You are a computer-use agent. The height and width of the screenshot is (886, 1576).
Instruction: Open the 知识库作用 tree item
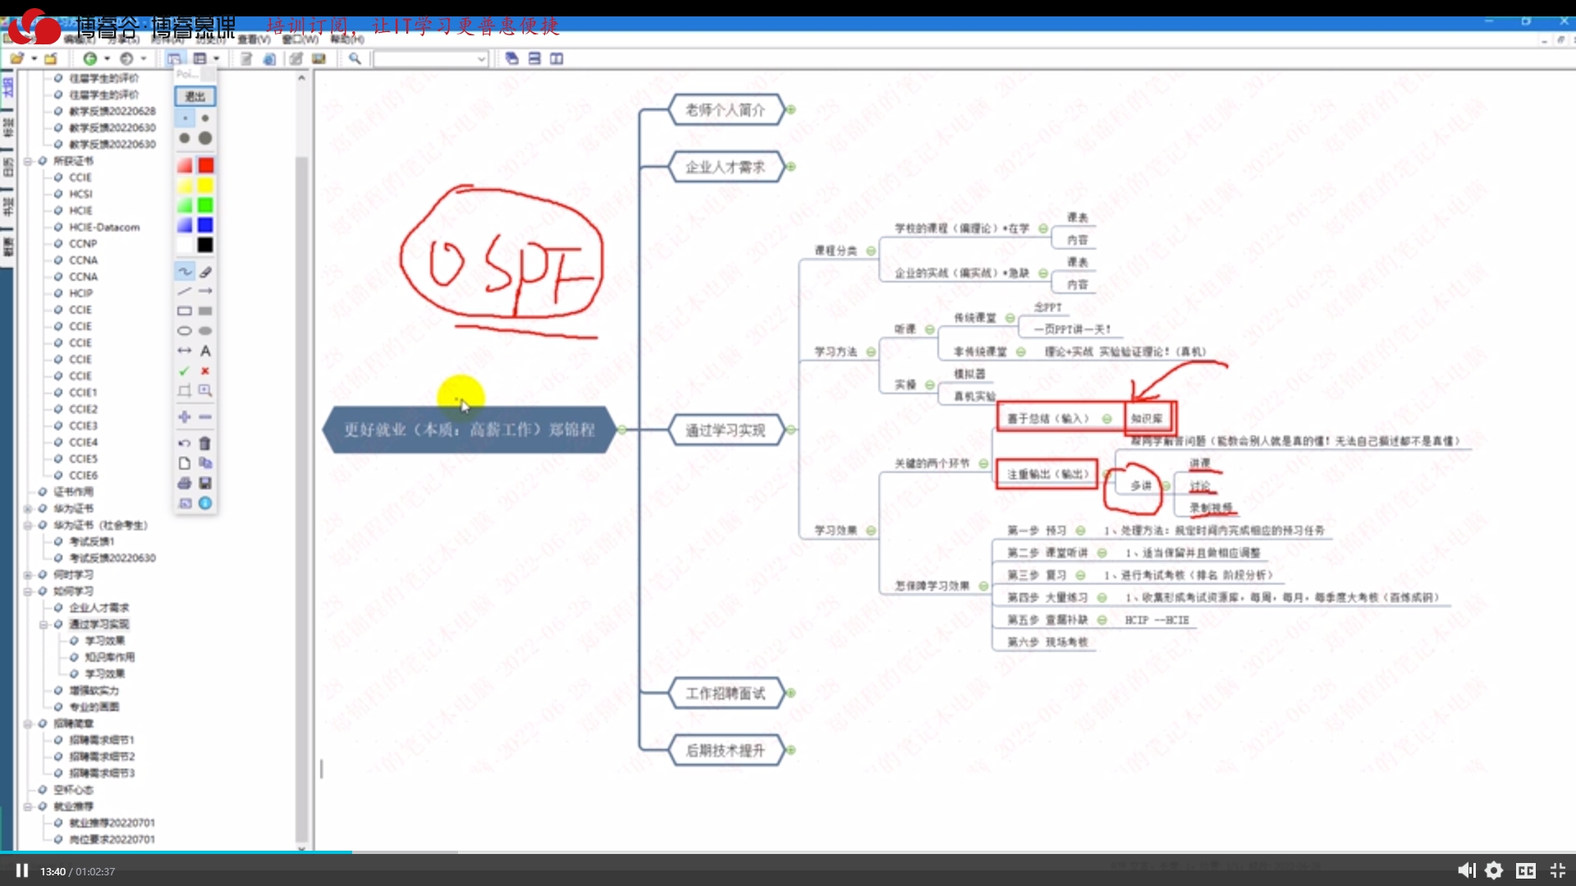tap(109, 657)
